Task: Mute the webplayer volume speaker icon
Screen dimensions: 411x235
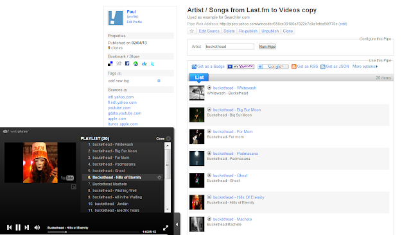Action: pyautogui.click(x=37, y=227)
